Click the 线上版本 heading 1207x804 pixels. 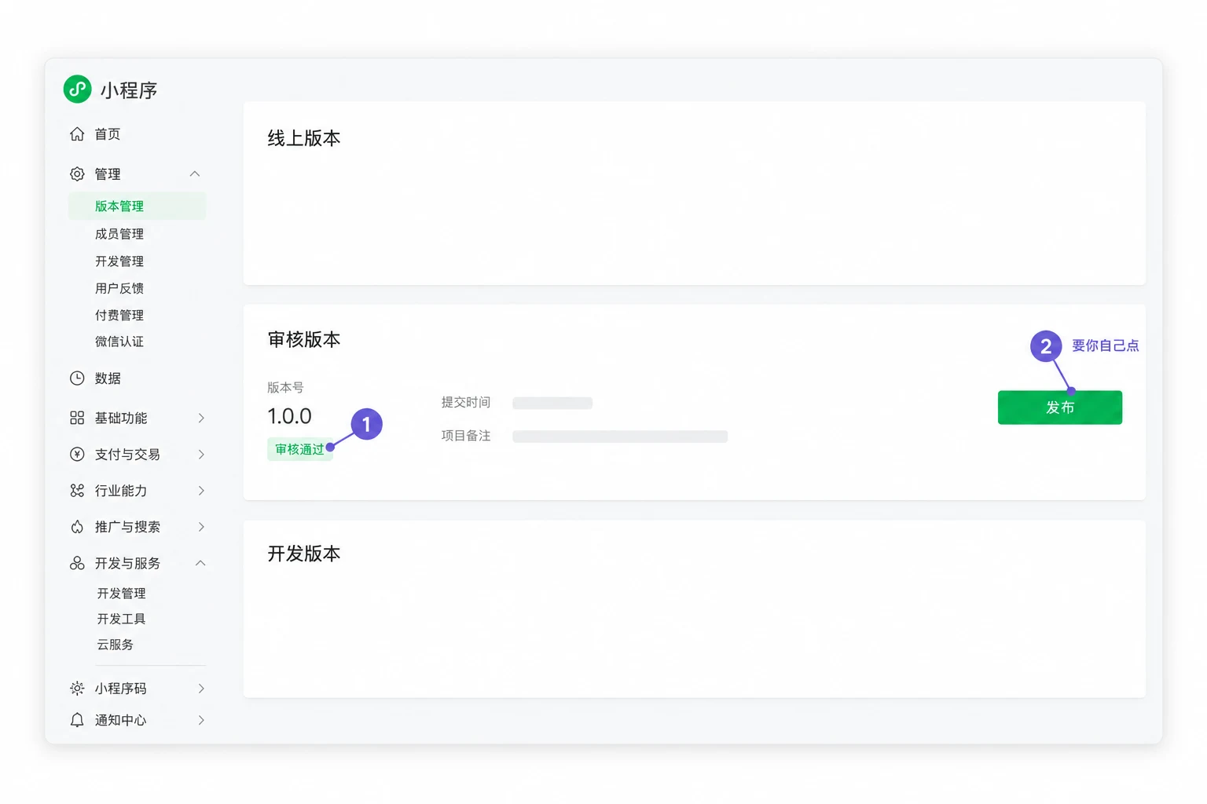pyautogui.click(x=304, y=138)
